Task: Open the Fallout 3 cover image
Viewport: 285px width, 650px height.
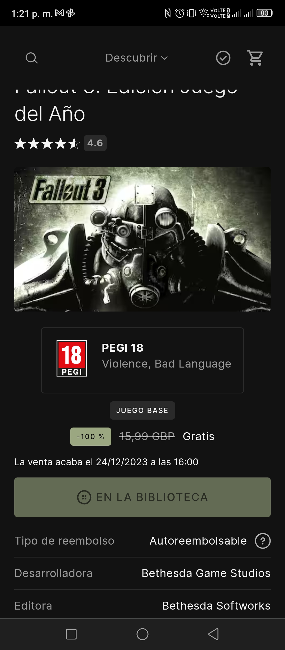Action: coord(142,239)
